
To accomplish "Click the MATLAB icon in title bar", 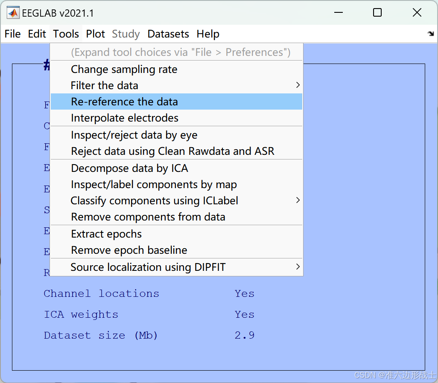I will click(x=13, y=12).
